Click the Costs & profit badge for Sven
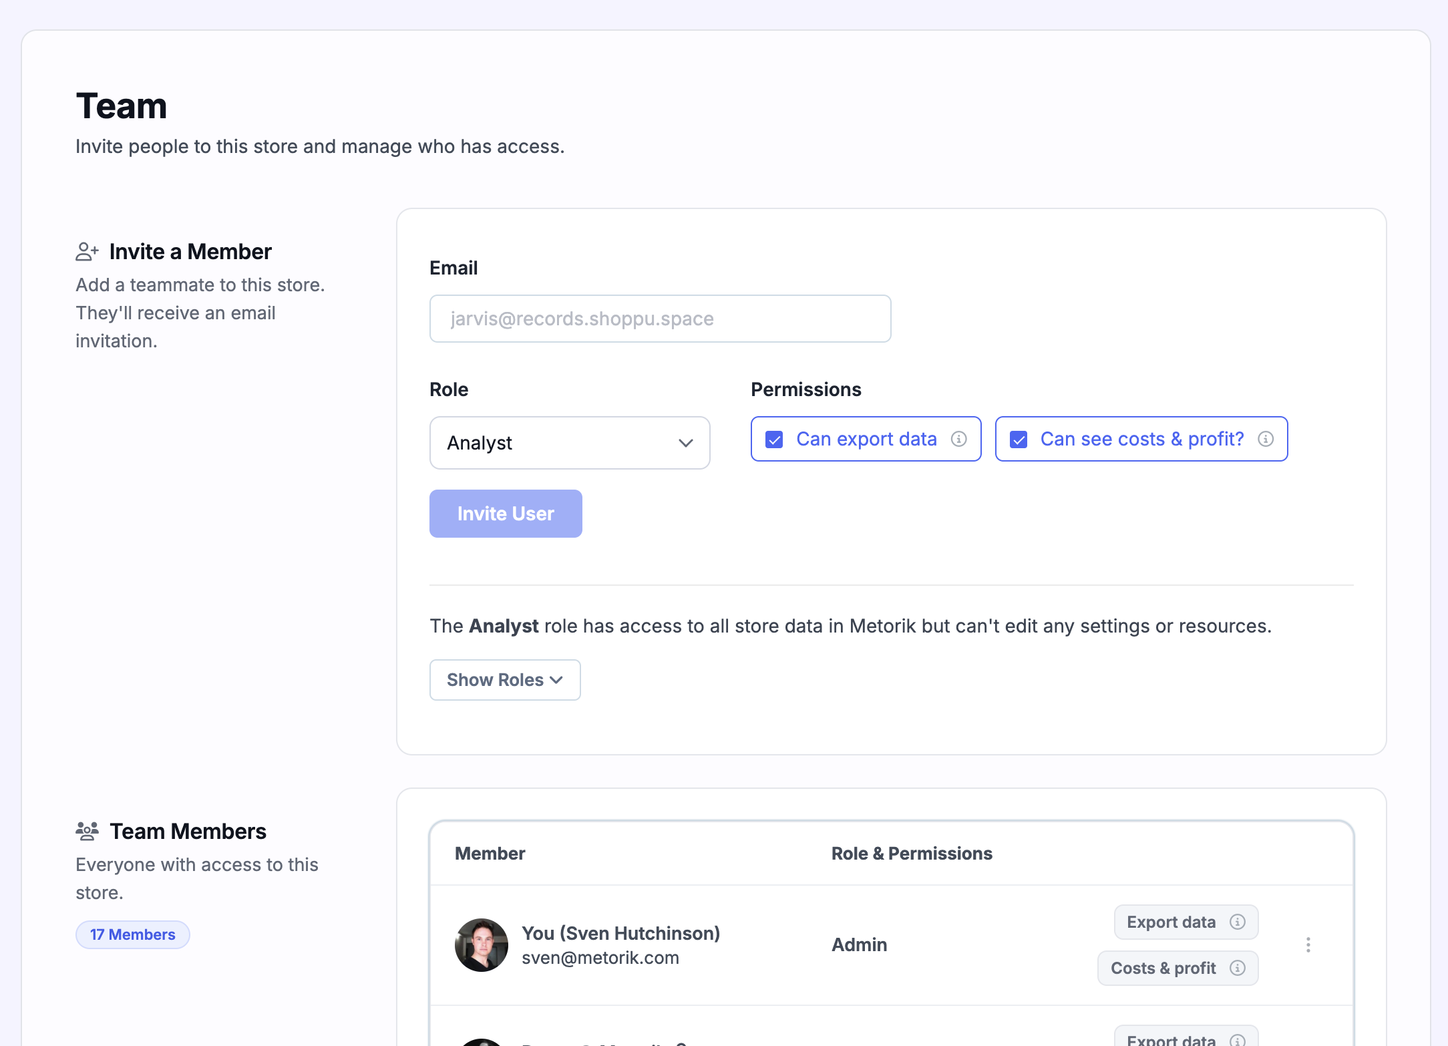The image size is (1448, 1046). [x=1178, y=968]
